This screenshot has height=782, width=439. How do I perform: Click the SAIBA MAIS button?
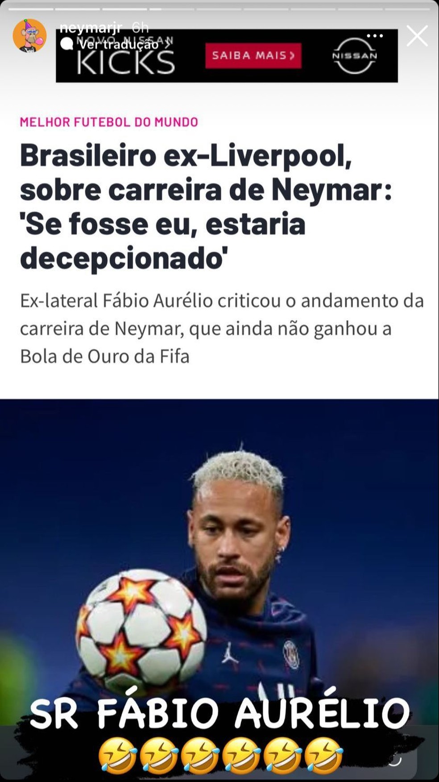253,56
